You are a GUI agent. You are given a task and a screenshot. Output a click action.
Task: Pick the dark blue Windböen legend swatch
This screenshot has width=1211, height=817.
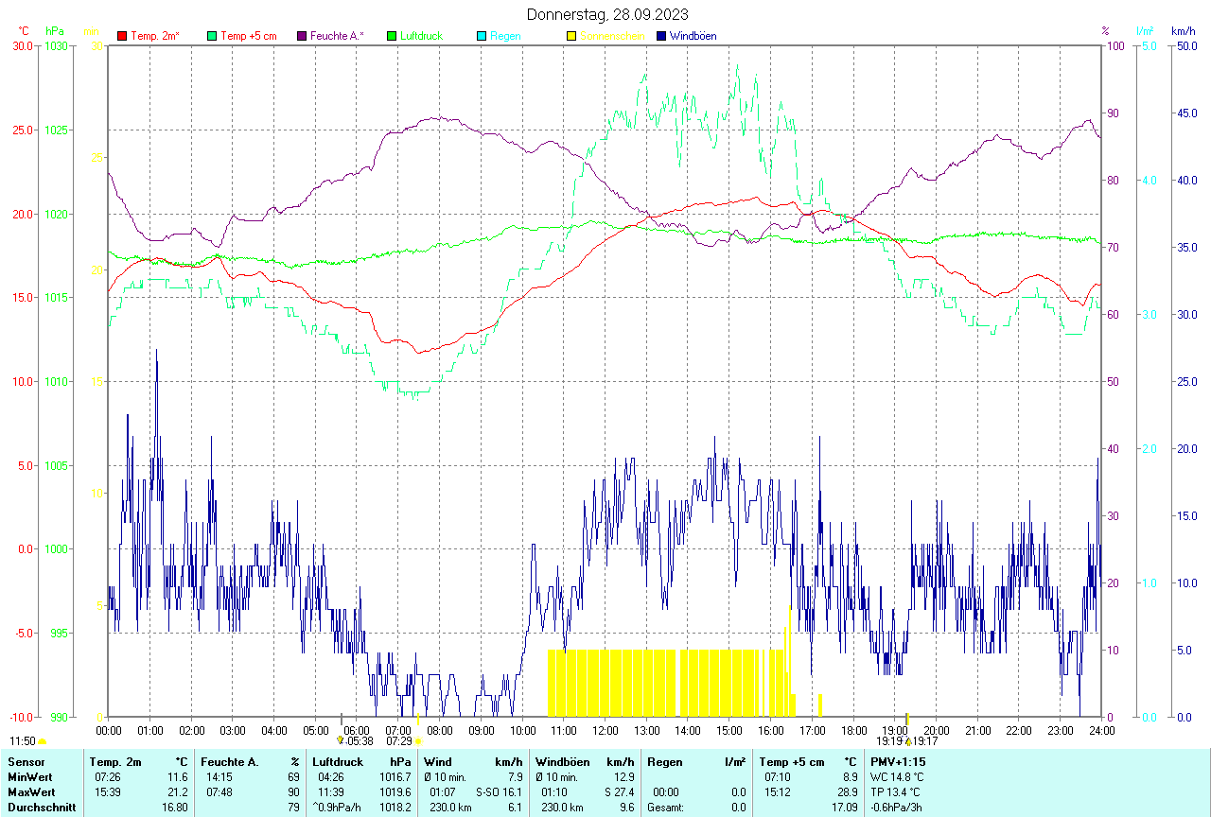661,36
